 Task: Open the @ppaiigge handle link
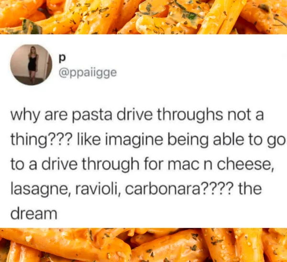(88, 73)
